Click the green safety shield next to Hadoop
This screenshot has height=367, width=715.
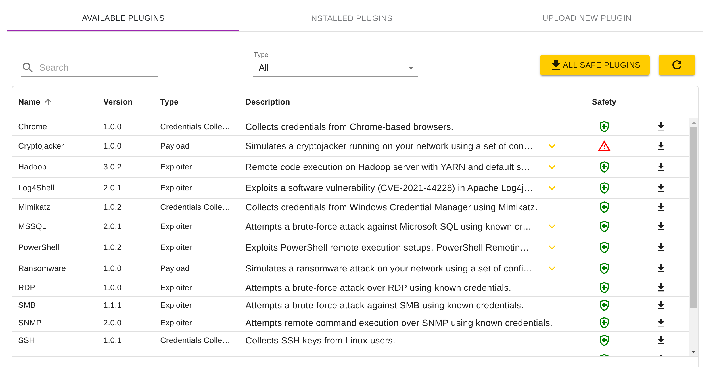(x=604, y=167)
